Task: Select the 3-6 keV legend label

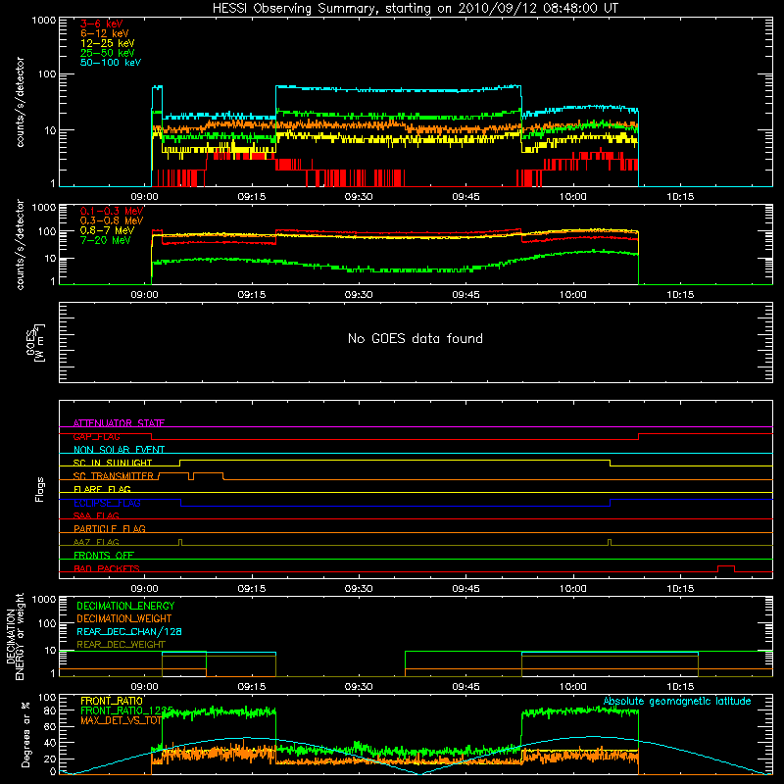Action: pos(101,24)
